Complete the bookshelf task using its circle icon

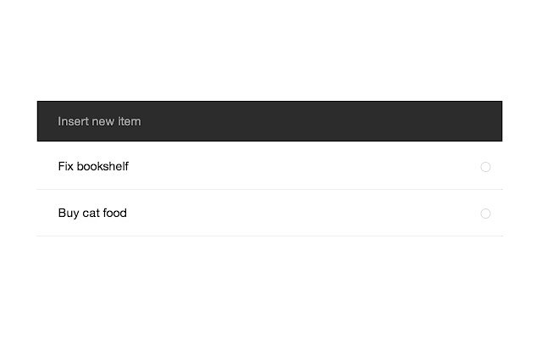click(x=485, y=167)
